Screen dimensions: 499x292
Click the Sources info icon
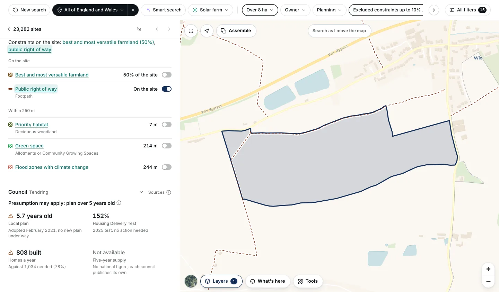(169, 192)
